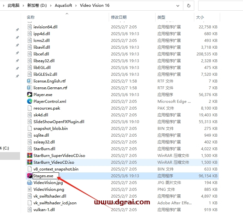Sort files by the 修改日期 column header
Viewport: 243px width, 214px height.
119,17
